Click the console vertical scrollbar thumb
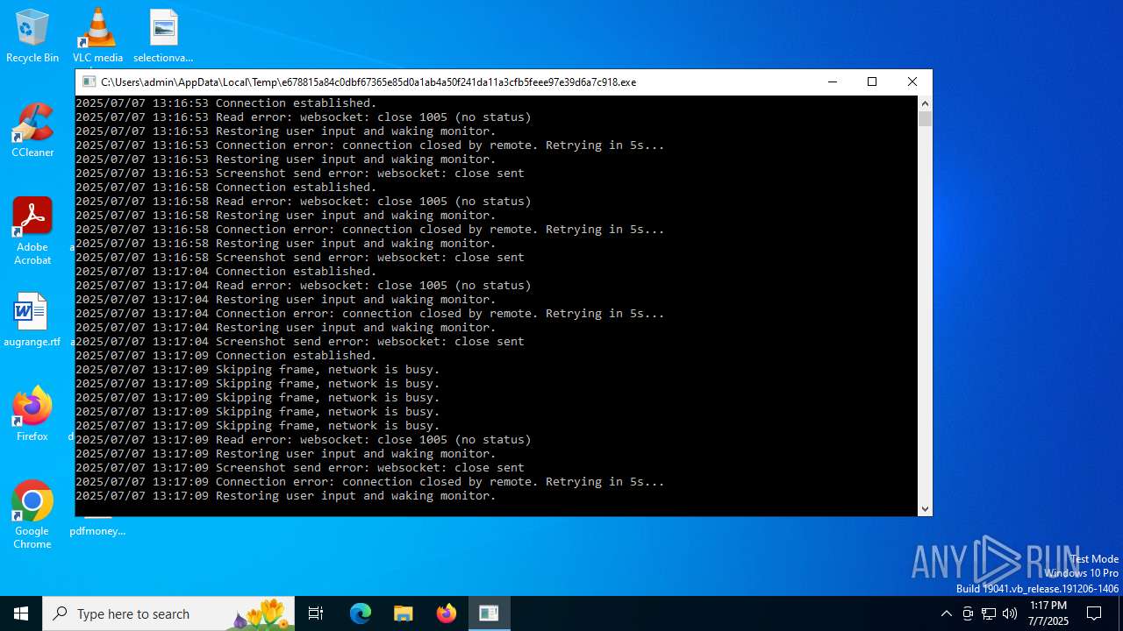 925,118
